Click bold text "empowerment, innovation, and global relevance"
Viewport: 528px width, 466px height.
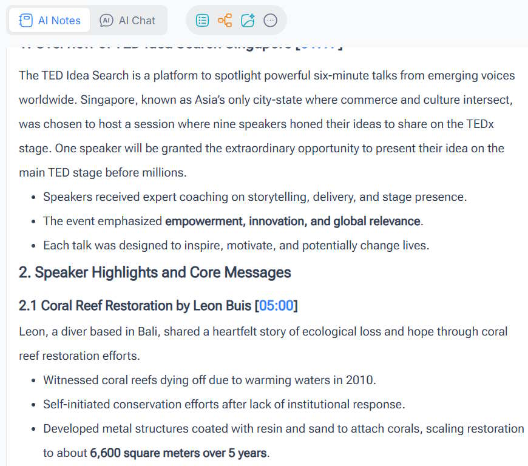click(293, 221)
